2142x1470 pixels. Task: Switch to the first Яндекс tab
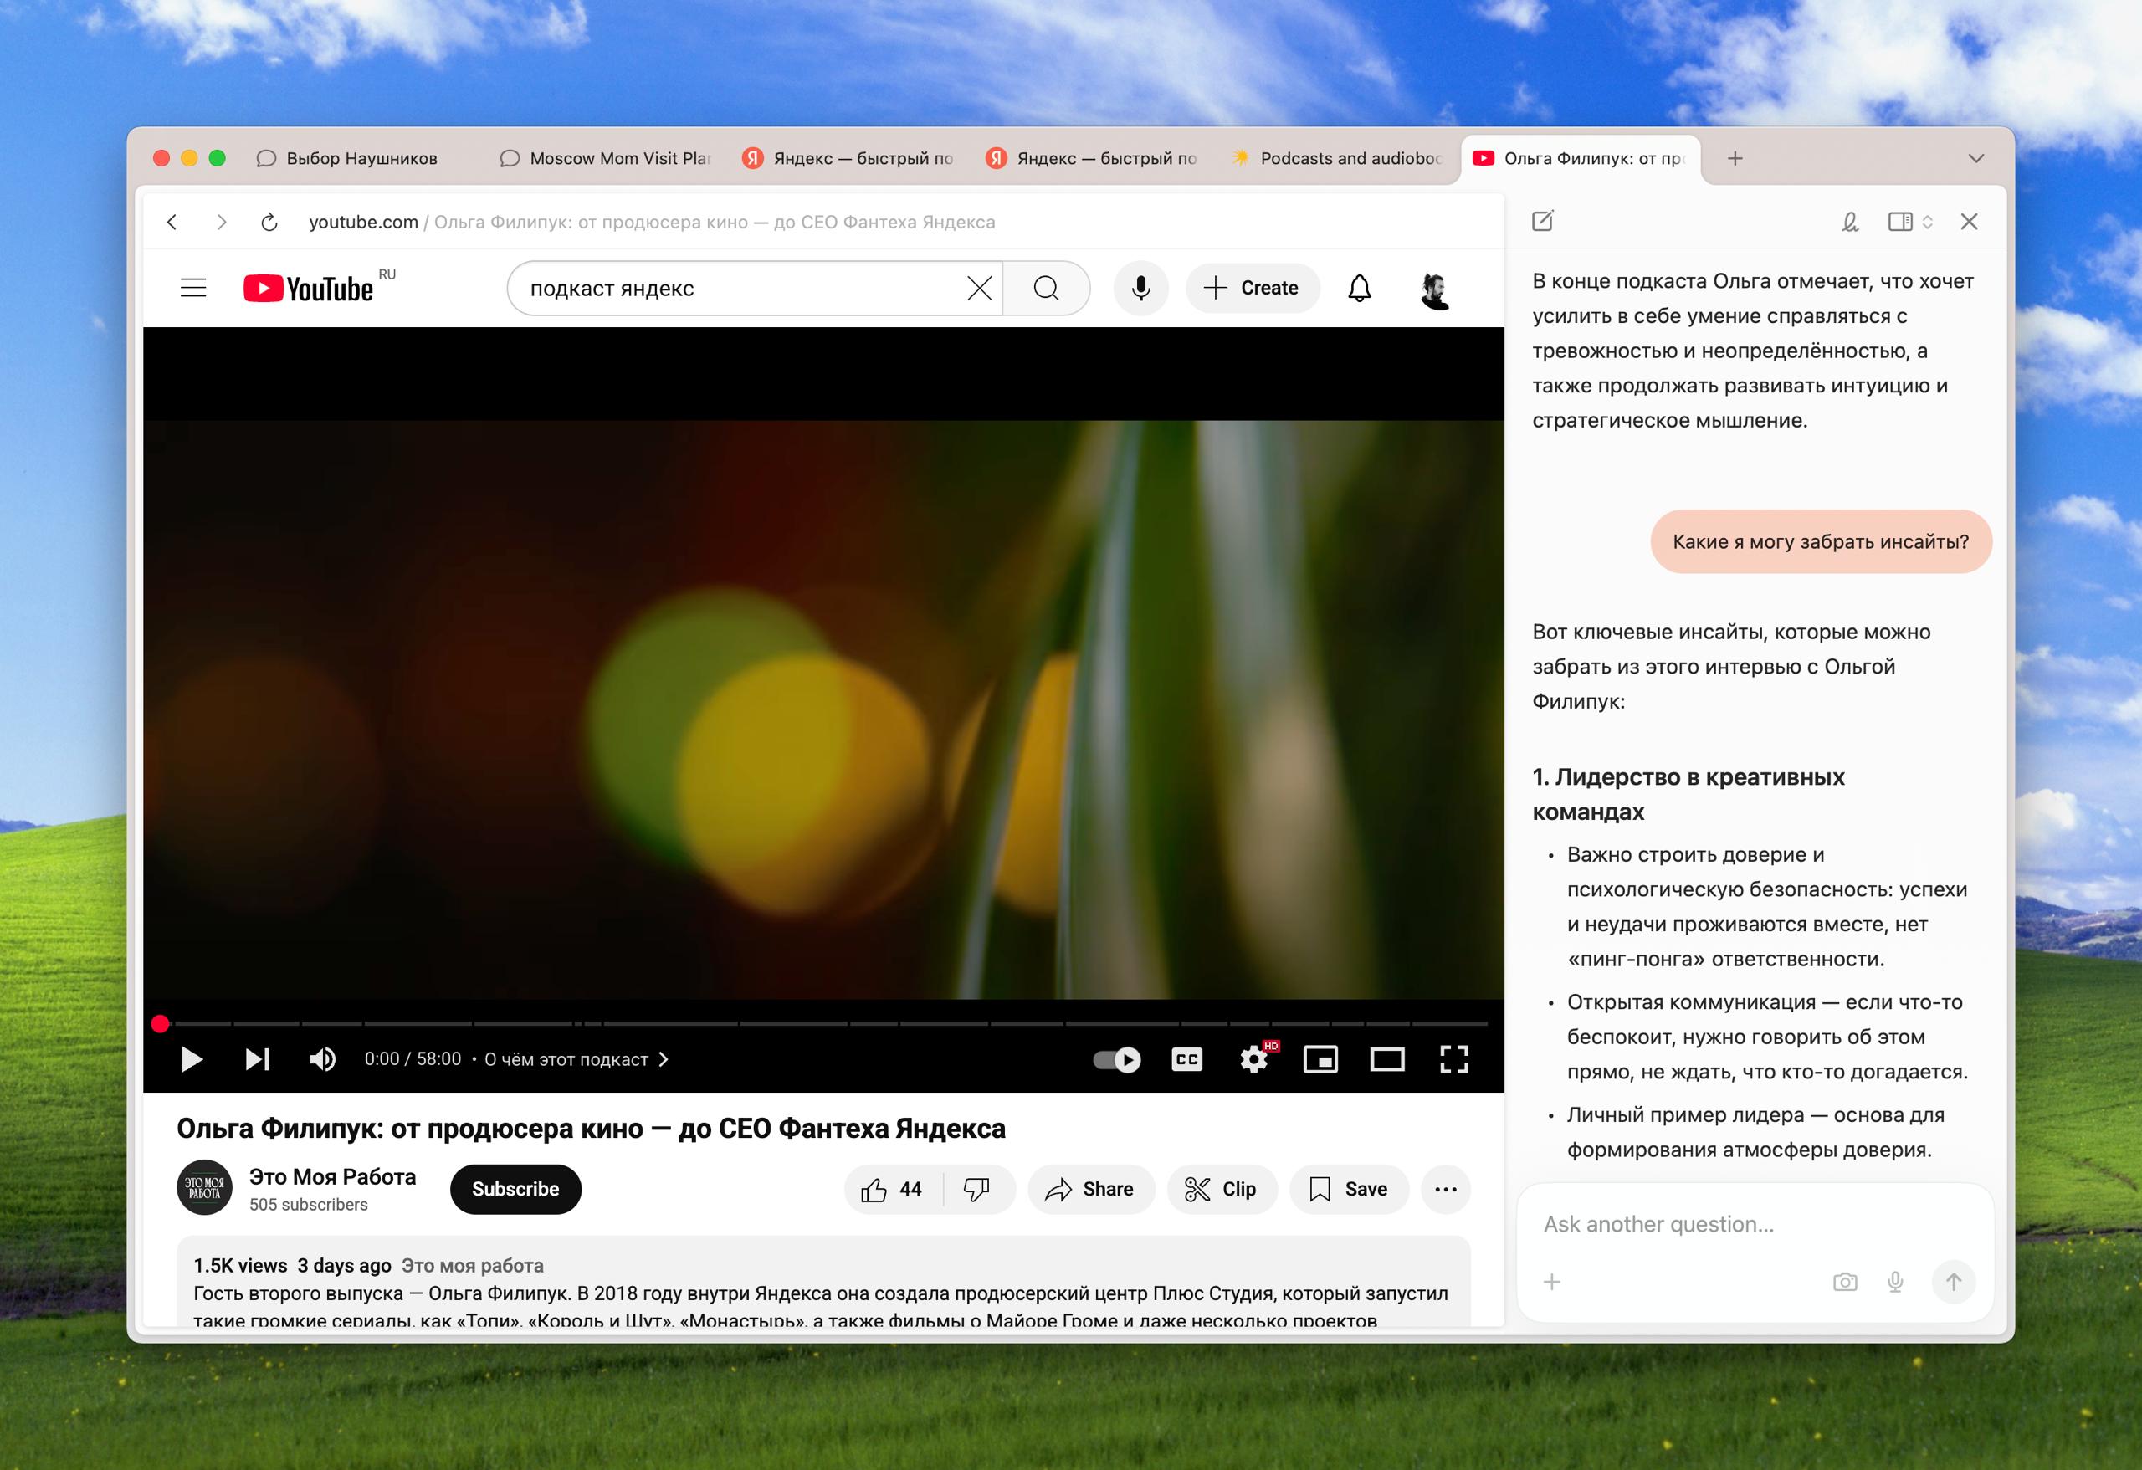[x=849, y=158]
